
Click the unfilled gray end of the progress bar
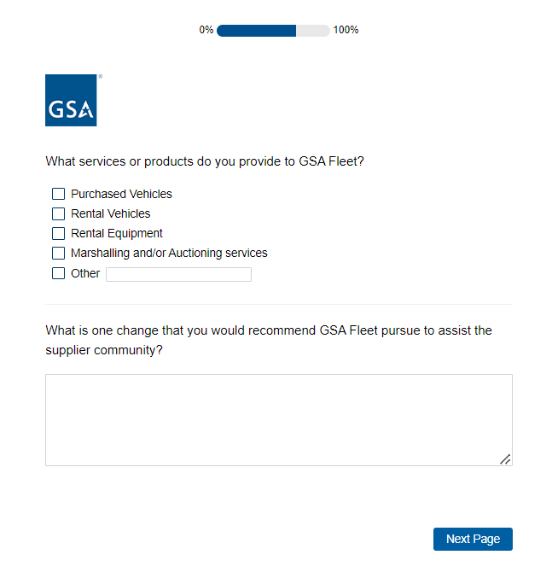point(313,31)
